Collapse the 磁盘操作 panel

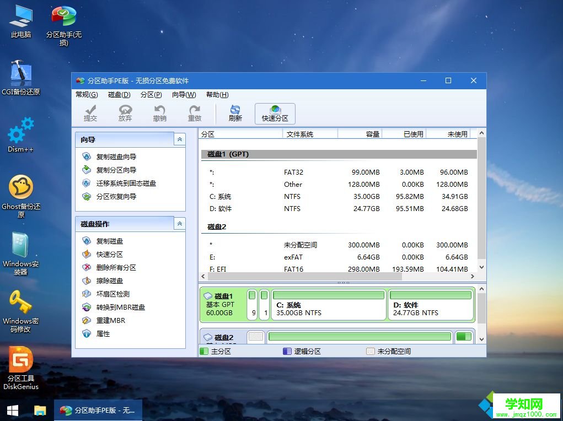179,224
